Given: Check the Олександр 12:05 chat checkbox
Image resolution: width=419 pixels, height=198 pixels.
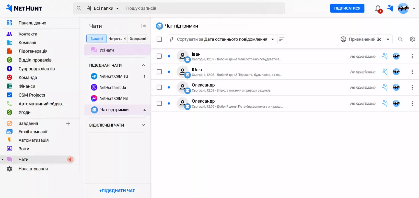Looking at the screenshot, I should coord(159,103).
